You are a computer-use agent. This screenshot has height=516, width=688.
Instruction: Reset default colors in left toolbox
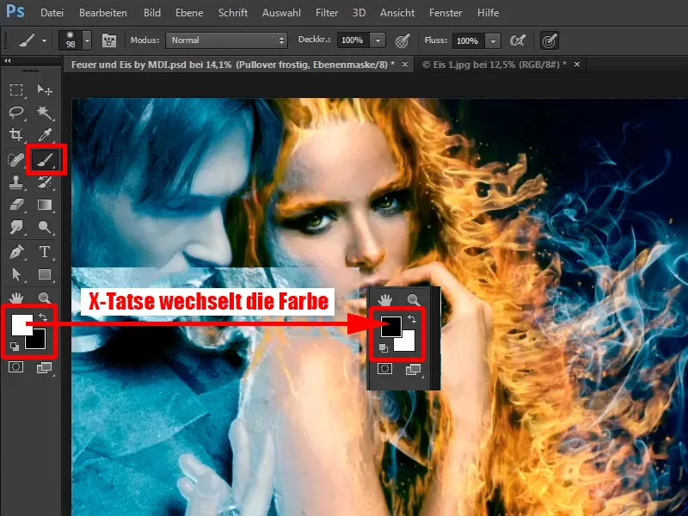(x=15, y=347)
